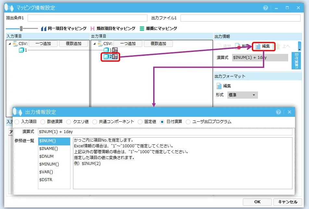Select $DSTR in 参照値一覧
Image resolution: width=309 pixels, height=209 pixels.
click(x=54, y=180)
